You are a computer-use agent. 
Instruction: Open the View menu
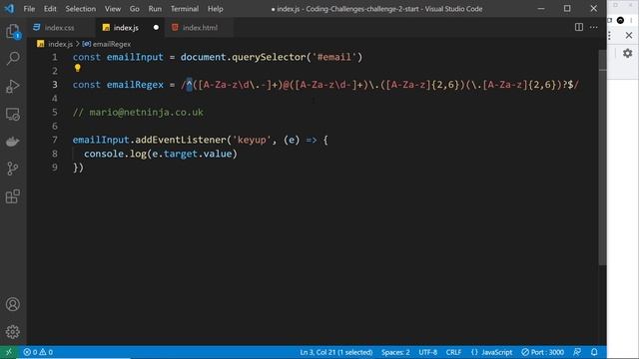tap(113, 9)
